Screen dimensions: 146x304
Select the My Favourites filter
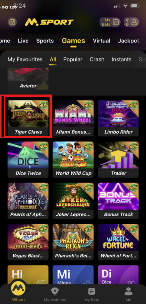(25, 59)
